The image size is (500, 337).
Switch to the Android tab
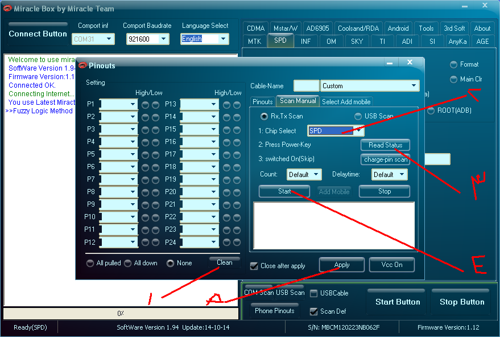(398, 28)
